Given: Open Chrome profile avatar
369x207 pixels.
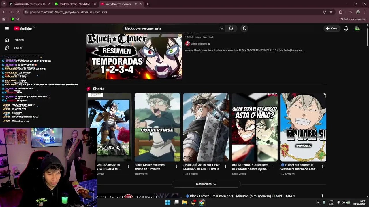Looking at the screenshot, I should 358,12.
